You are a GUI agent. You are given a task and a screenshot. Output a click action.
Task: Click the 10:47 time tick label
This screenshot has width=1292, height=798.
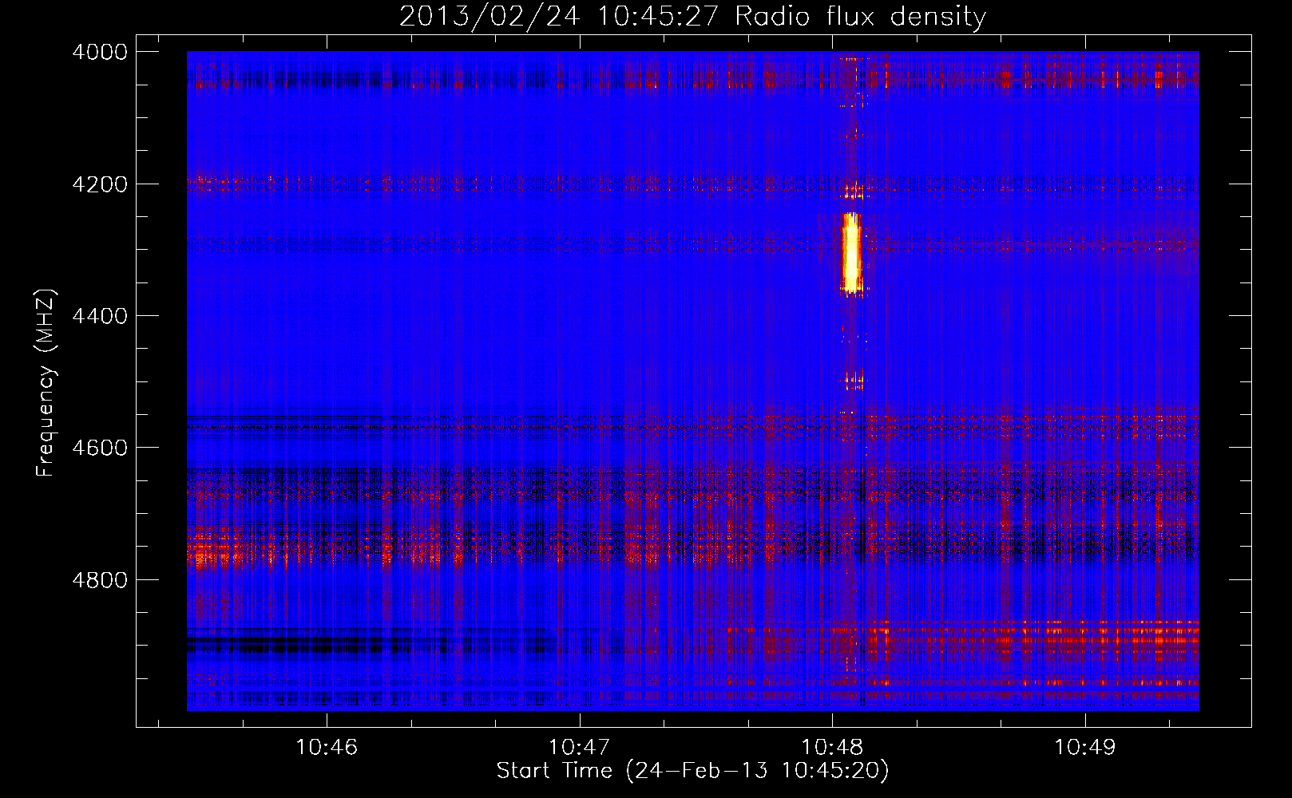coord(580,748)
